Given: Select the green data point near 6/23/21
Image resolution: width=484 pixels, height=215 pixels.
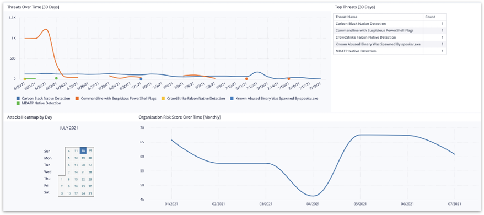Looking at the screenshot, I should [x=56, y=78].
